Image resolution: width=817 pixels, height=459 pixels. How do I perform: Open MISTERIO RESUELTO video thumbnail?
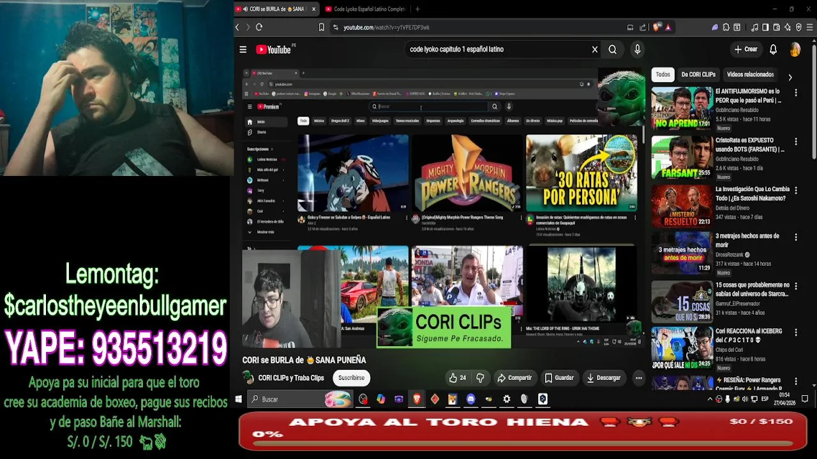click(x=682, y=206)
